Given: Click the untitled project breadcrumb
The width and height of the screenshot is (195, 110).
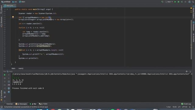Looking at the screenshot, I should 6,2.
